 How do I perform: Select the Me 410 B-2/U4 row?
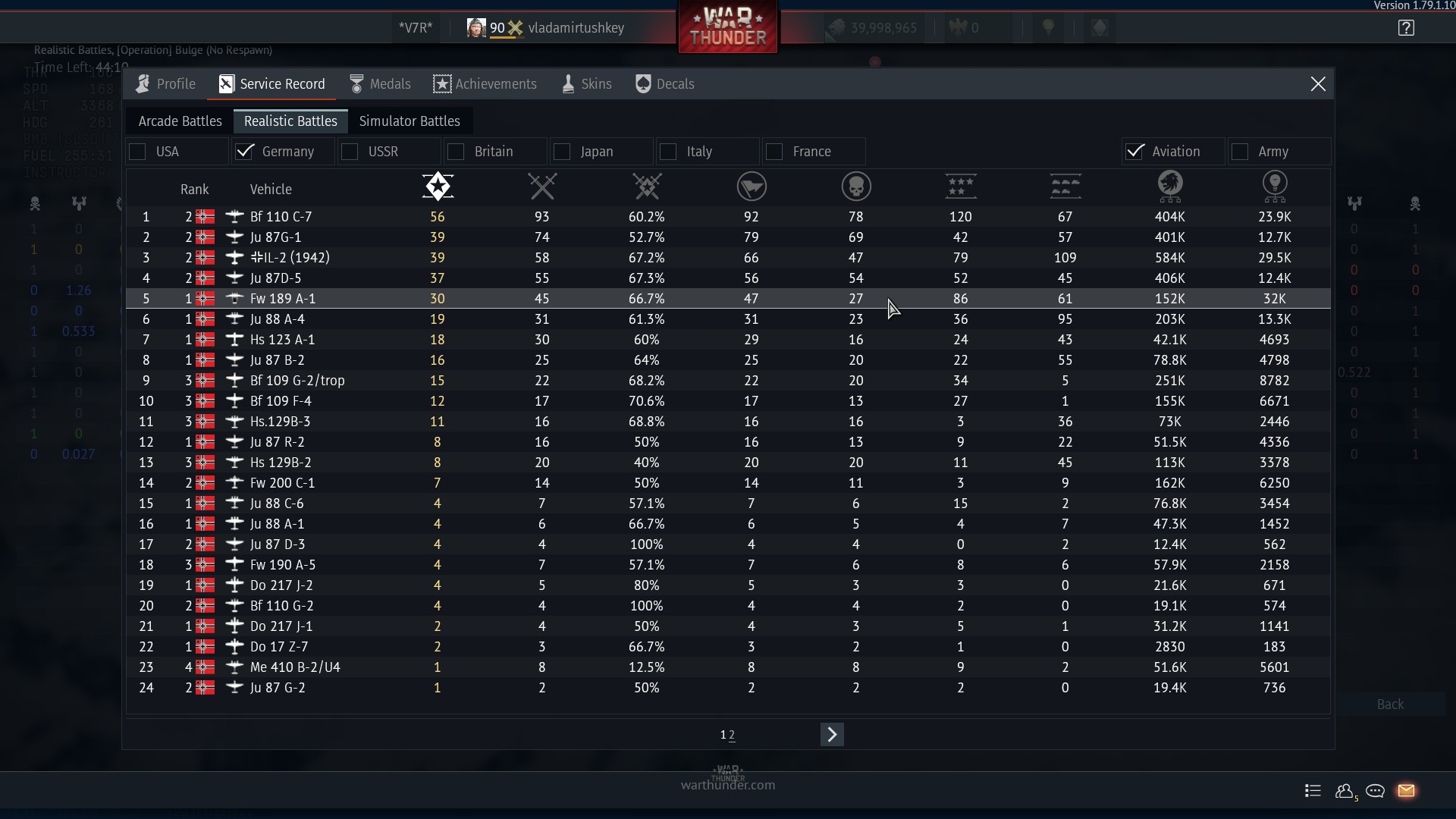(728, 667)
